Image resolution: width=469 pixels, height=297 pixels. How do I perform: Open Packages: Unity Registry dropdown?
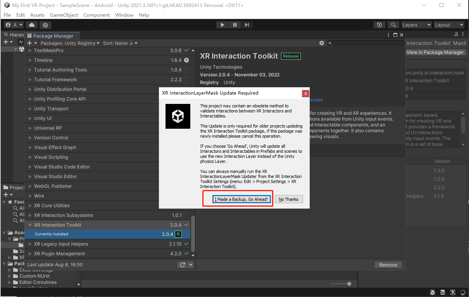coord(70,43)
